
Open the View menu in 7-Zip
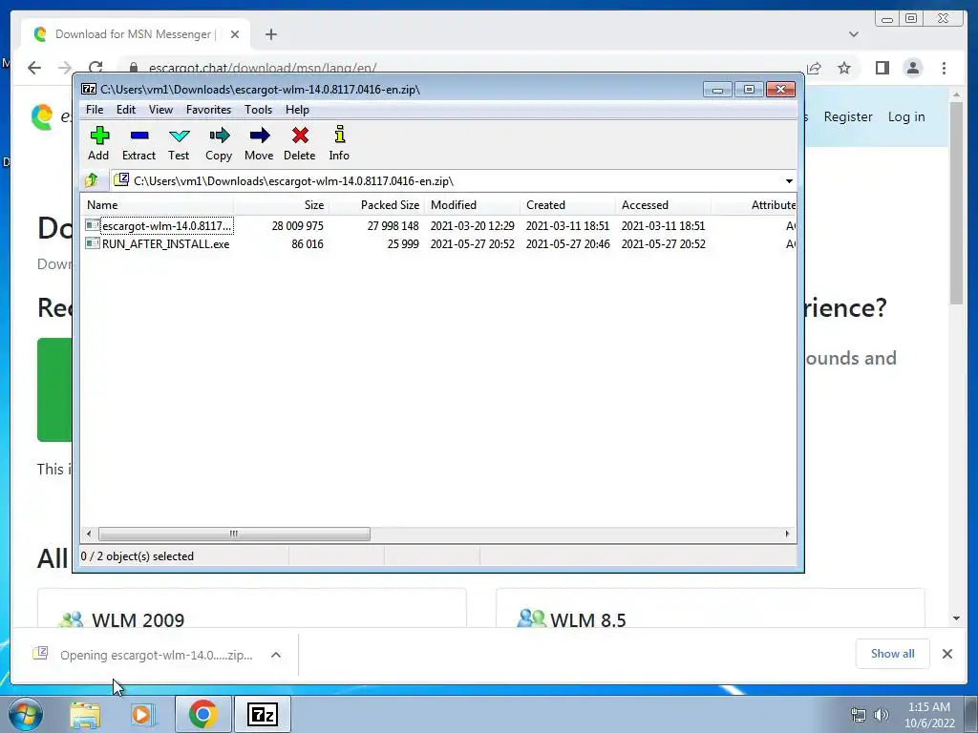point(160,110)
